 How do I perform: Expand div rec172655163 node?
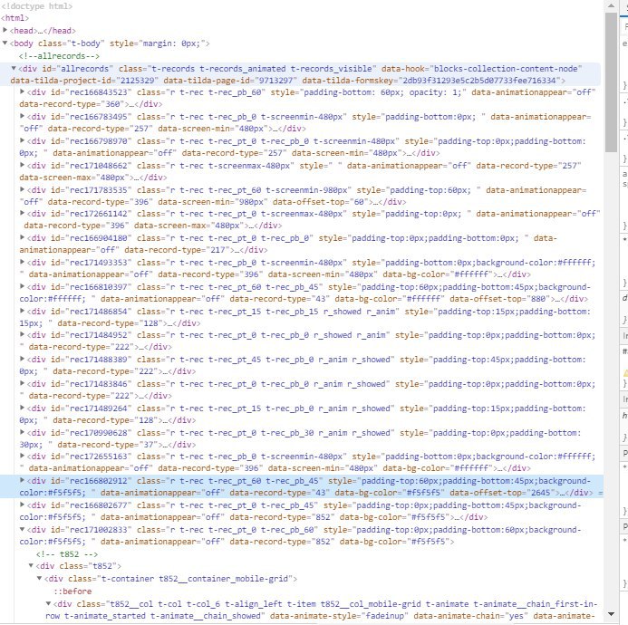(23, 456)
